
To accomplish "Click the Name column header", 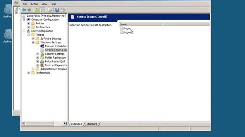I will click(x=140, y=24).
